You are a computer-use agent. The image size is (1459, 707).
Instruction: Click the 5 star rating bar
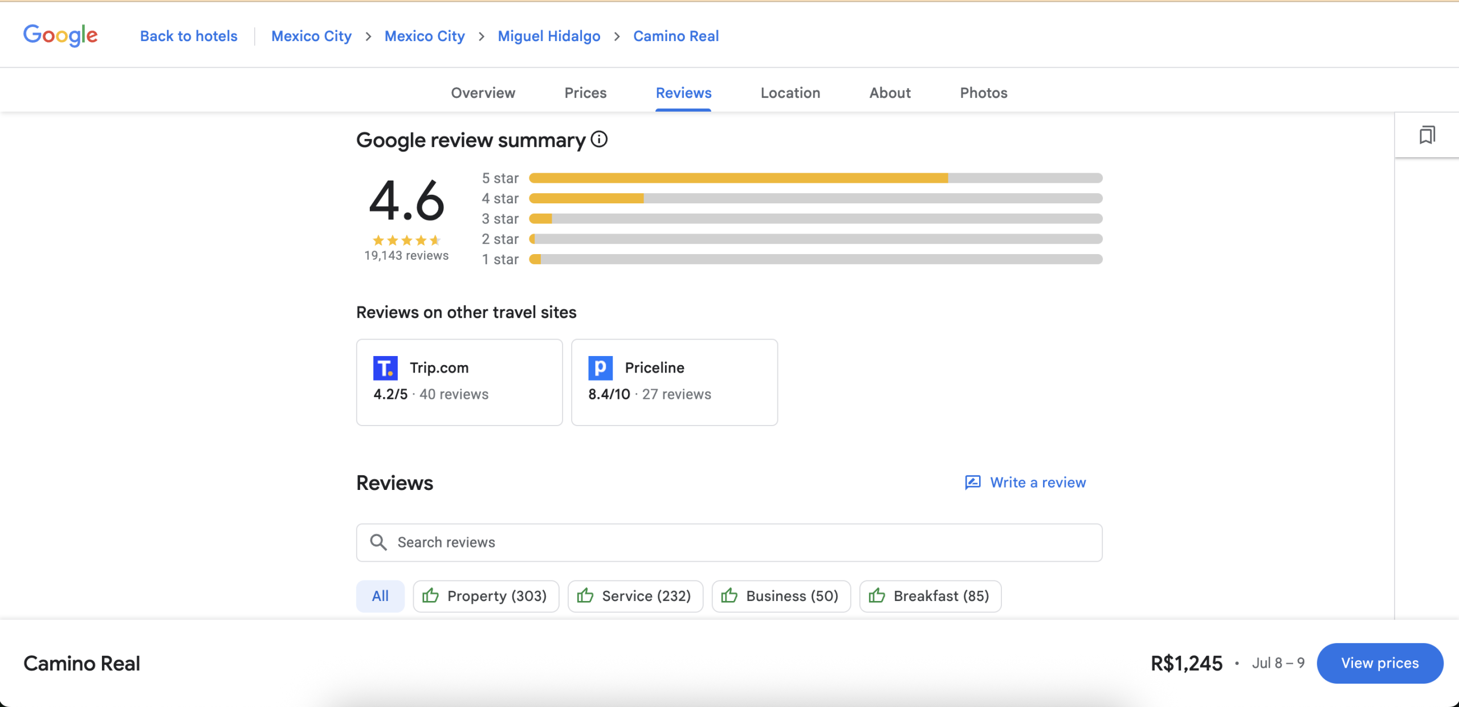click(x=816, y=178)
